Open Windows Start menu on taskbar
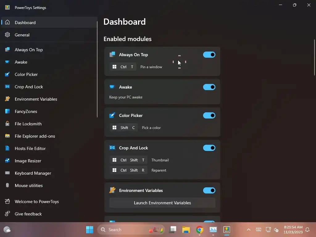The image size is (316, 237). click(90, 230)
